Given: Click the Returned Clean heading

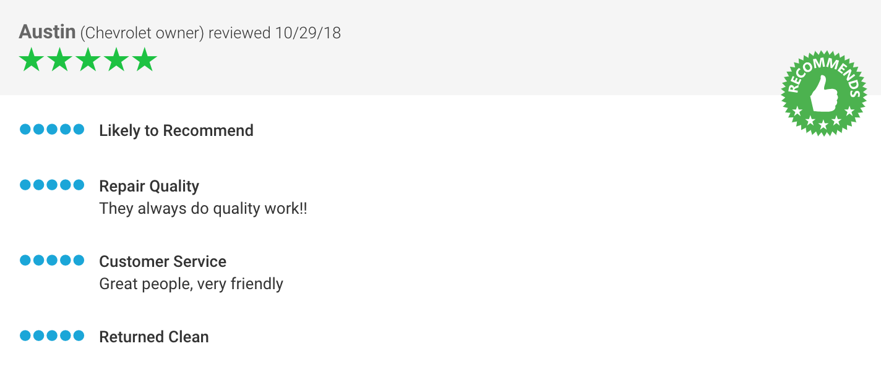Looking at the screenshot, I should [154, 337].
